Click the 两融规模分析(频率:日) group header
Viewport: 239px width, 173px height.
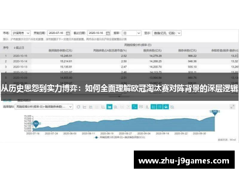(x=138, y=45)
